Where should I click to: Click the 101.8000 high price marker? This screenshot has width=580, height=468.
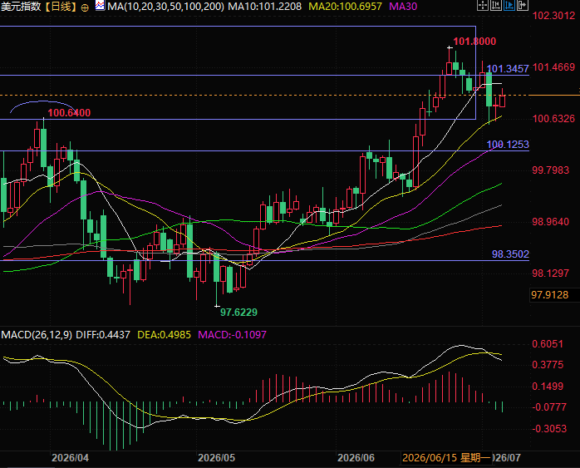point(474,41)
